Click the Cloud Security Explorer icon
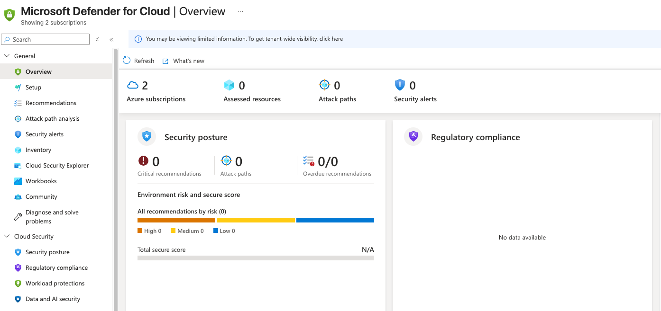 click(x=18, y=166)
